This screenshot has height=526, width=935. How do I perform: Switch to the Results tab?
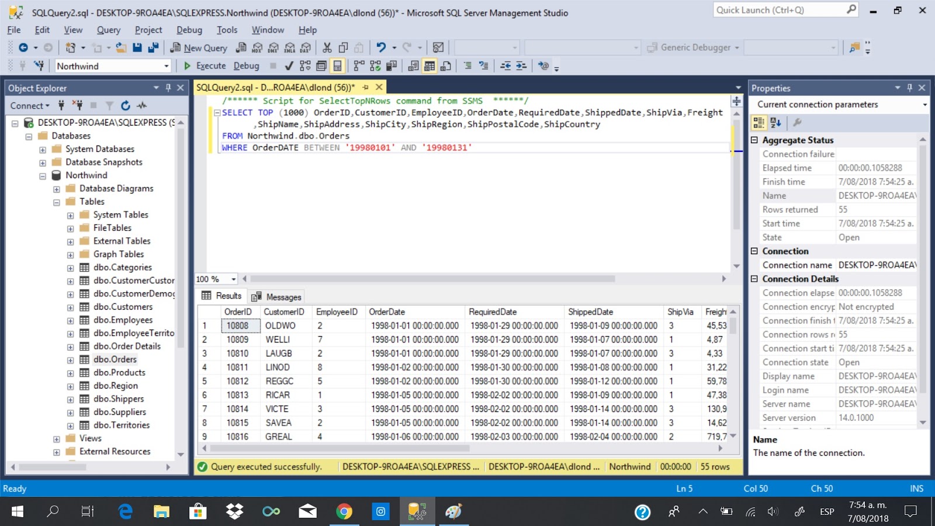(x=221, y=296)
